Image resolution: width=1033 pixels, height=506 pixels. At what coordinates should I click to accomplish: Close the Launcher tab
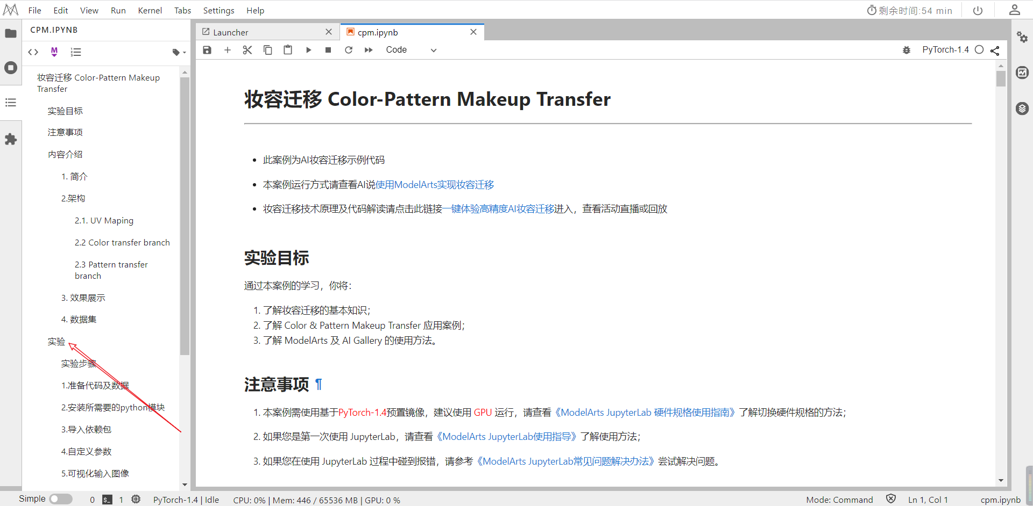click(x=329, y=32)
